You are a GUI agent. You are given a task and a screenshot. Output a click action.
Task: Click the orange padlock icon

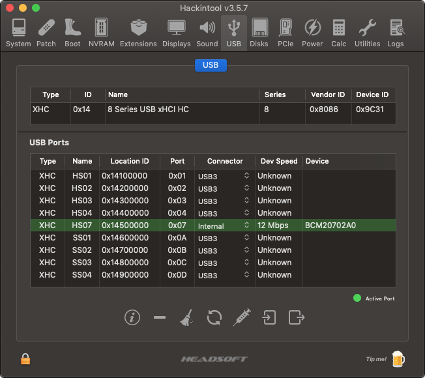tap(25, 359)
